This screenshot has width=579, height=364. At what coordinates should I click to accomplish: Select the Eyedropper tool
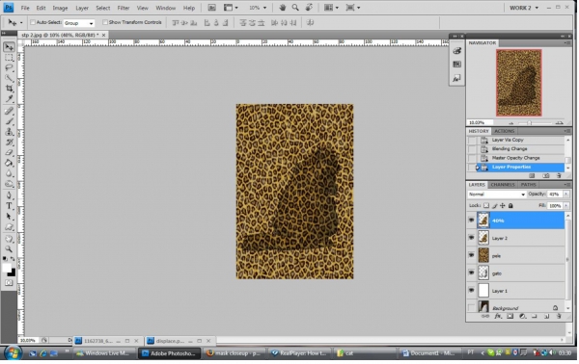(9, 99)
